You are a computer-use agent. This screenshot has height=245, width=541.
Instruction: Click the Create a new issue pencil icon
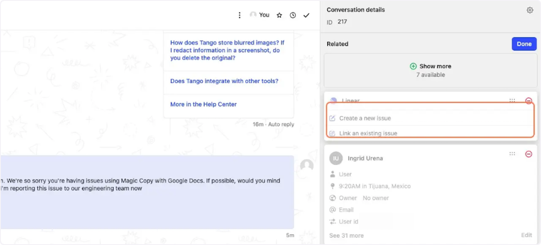pos(332,118)
